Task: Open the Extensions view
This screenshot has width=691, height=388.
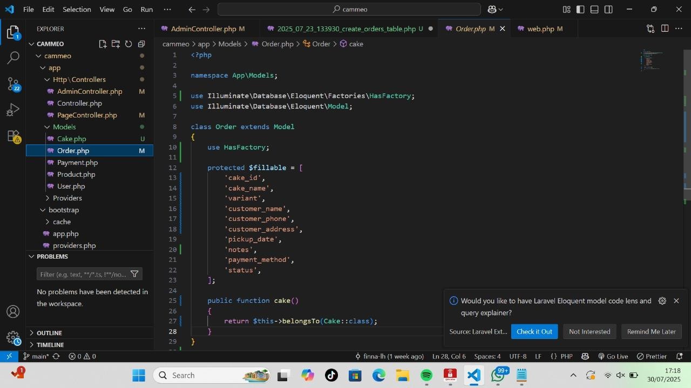Action: tap(13, 136)
